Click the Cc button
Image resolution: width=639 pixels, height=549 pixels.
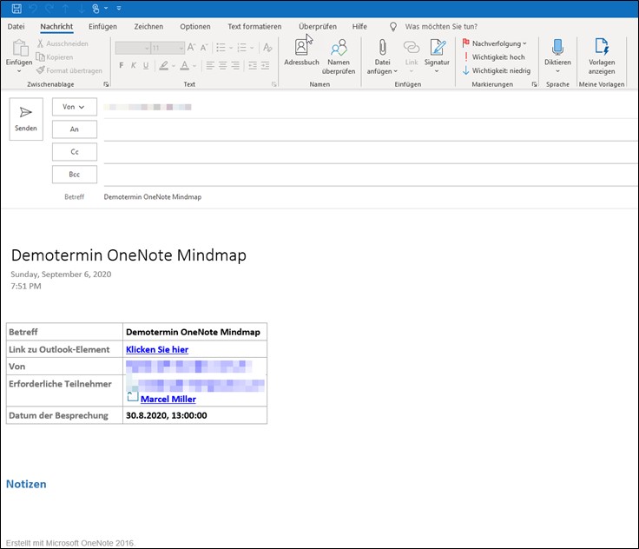pos(74,152)
